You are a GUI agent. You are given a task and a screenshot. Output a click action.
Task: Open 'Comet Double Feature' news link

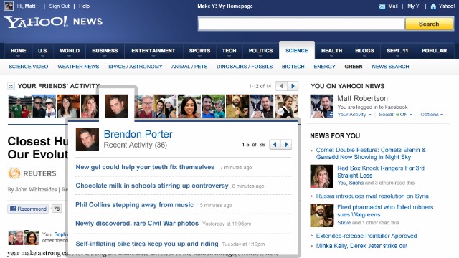[x=371, y=153]
